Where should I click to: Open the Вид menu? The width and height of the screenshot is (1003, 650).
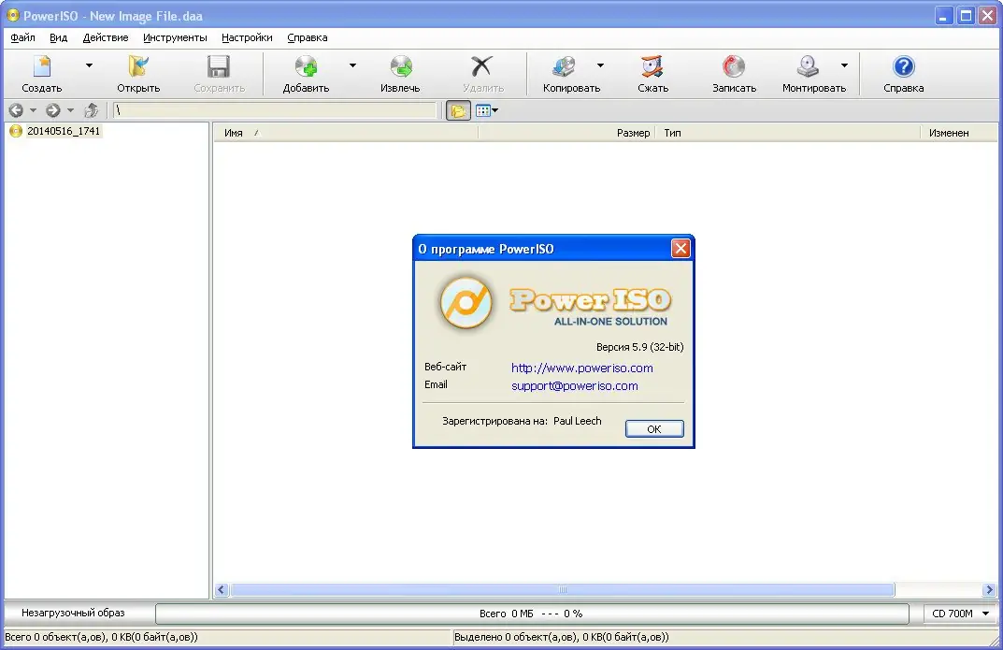(x=58, y=37)
